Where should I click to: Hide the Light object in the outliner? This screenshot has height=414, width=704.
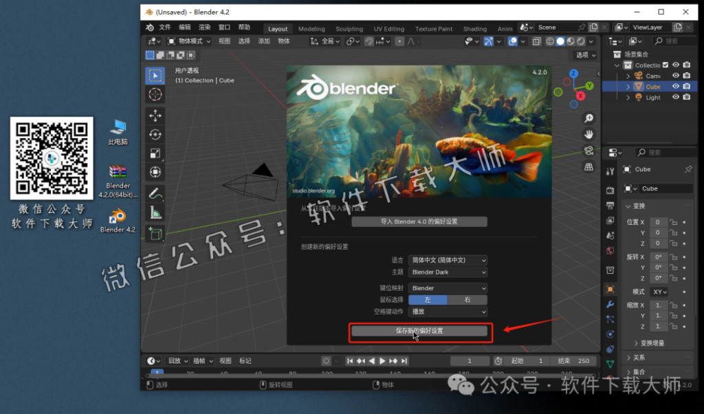[x=676, y=97]
